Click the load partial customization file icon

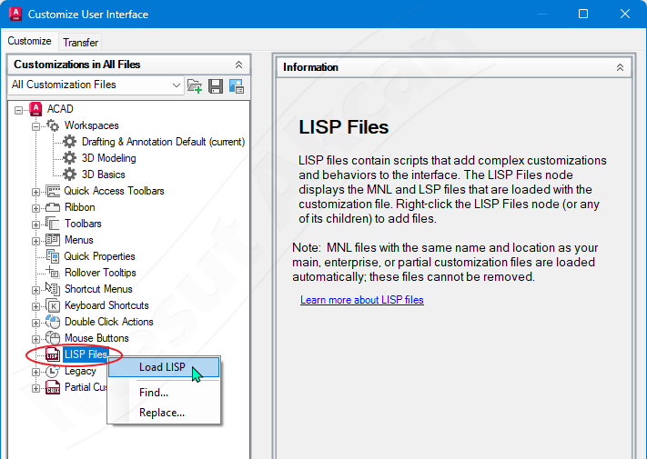pyautogui.click(x=195, y=86)
